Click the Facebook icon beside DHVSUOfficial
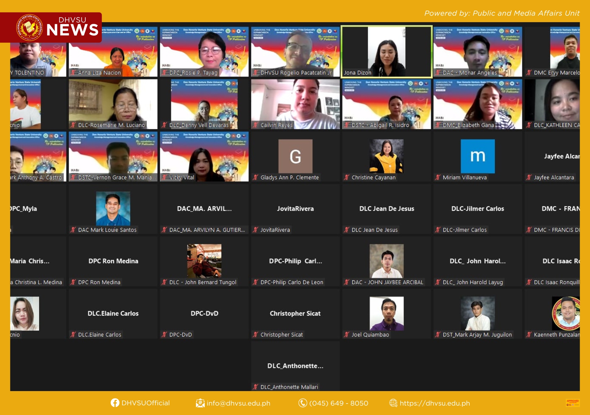 pyautogui.click(x=115, y=403)
